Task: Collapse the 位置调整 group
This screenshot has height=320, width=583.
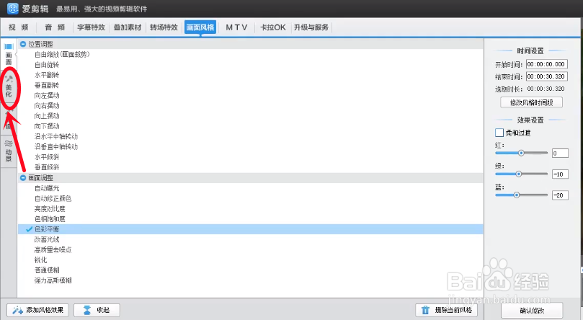Action: point(23,44)
